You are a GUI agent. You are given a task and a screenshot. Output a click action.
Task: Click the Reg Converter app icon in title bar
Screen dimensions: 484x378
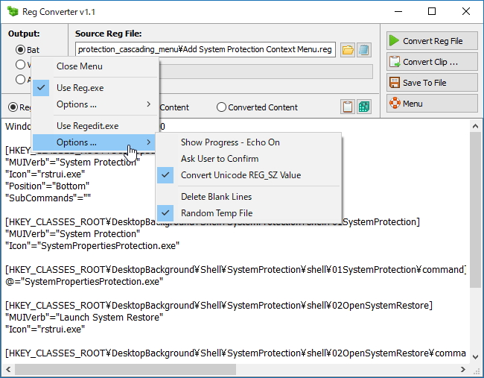pos(13,11)
